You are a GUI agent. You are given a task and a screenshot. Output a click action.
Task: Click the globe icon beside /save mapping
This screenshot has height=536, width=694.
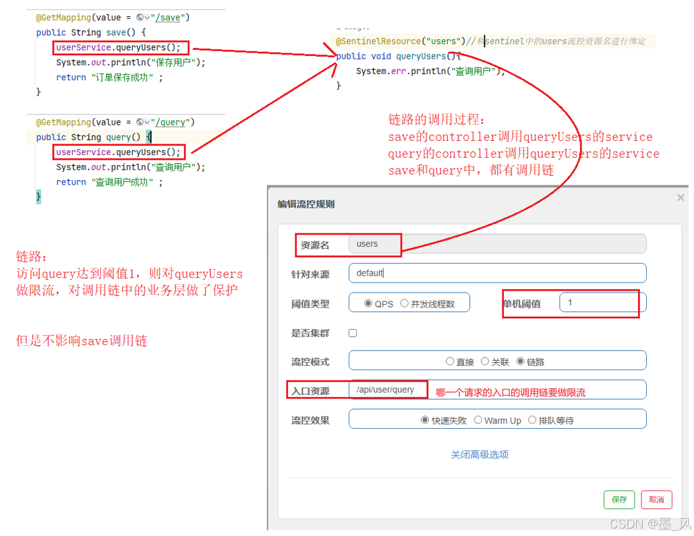click(140, 18)
